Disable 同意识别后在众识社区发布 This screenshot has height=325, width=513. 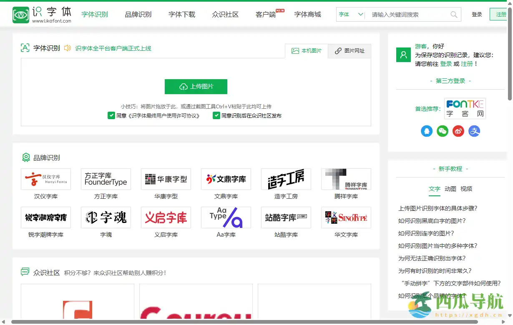[x=216, y=115]
